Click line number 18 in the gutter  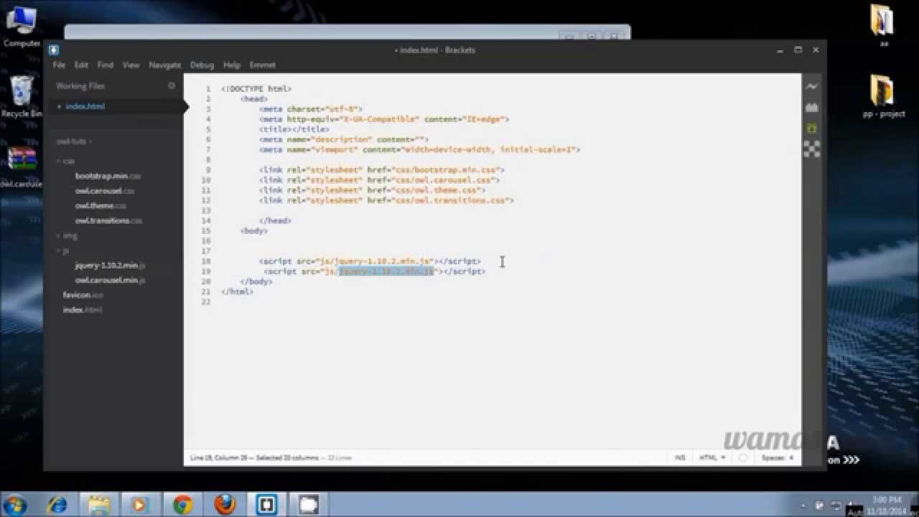(x=206, y=261)
